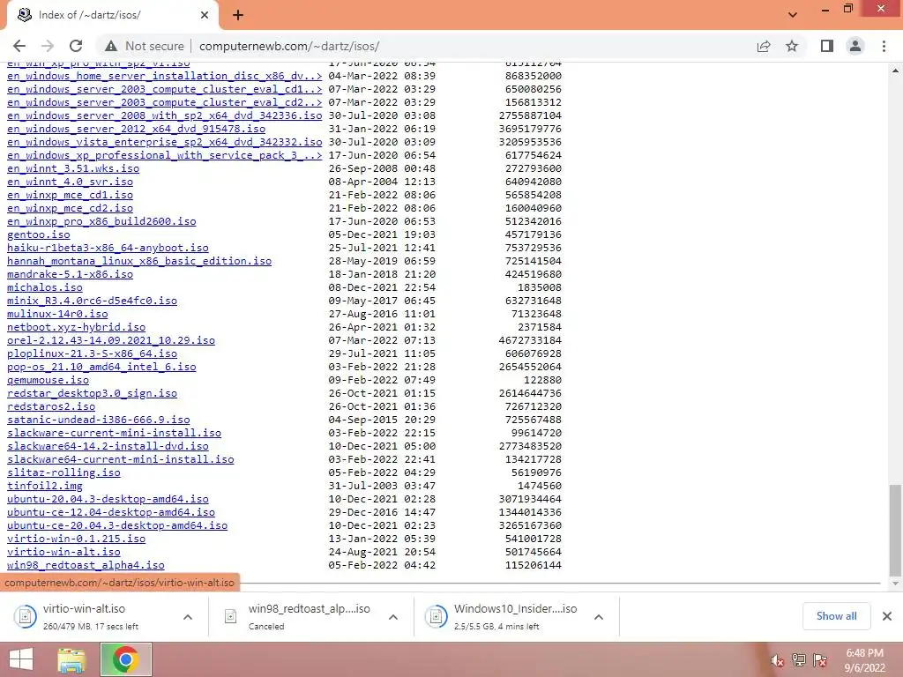
Task: Click the vertical scrollbar thumb
Action: click(895, 530)
